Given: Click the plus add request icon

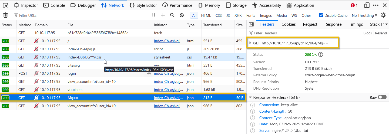Looking at the screenshot, I should click(163, 15).
